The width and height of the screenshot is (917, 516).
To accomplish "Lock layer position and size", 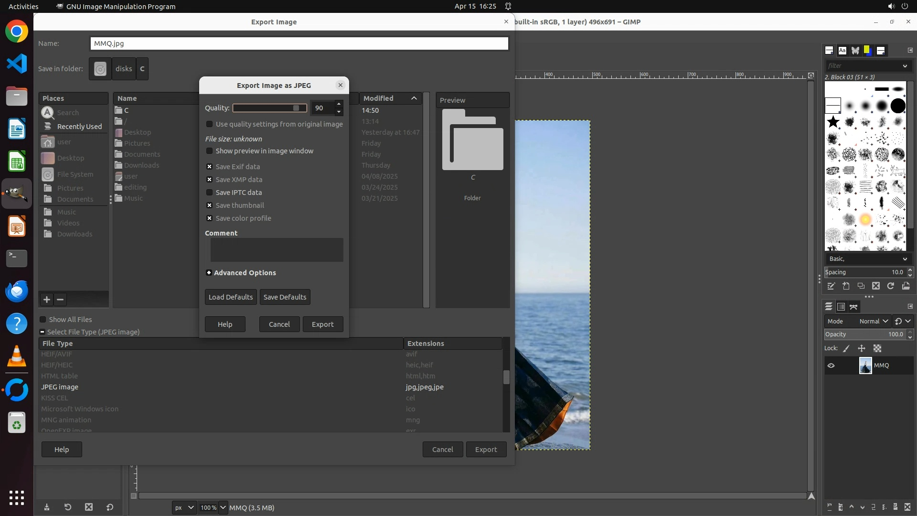I will click(862, 349).
